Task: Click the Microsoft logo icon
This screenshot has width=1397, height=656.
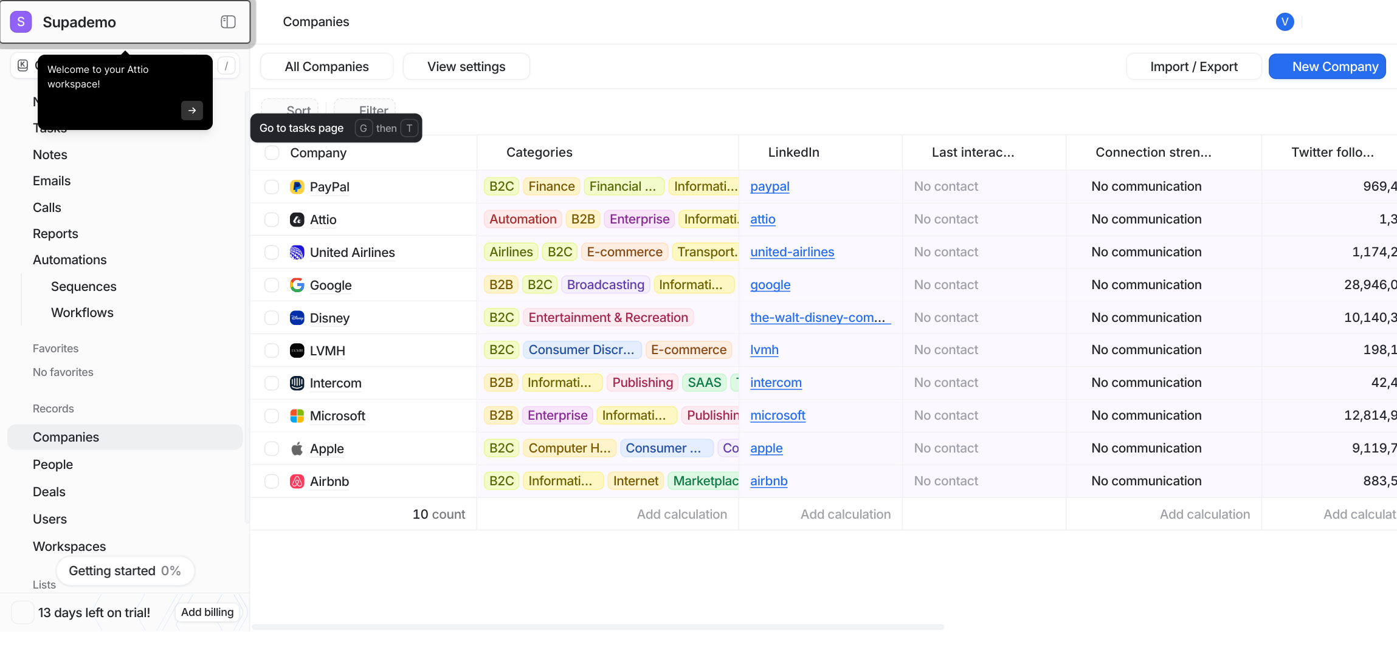Action: [x=297, y=415]
